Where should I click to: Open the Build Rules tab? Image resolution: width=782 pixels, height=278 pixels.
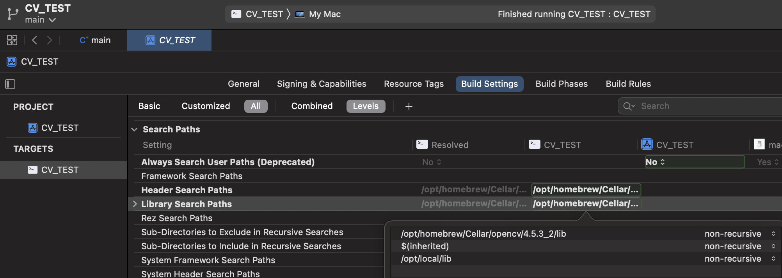click(628, 84)
